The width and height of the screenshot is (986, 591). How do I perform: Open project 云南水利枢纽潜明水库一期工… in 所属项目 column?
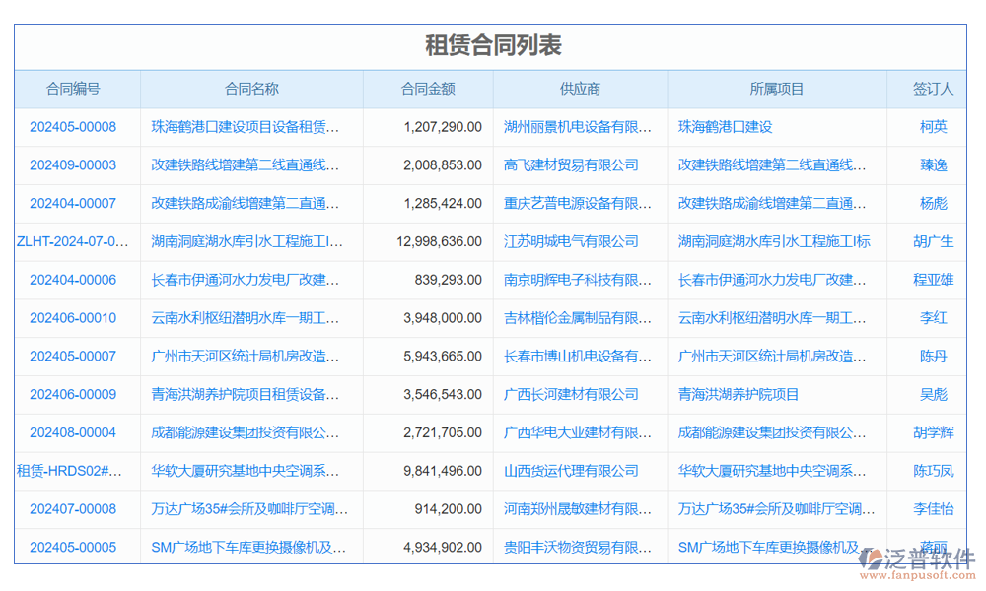click(772, 318)
